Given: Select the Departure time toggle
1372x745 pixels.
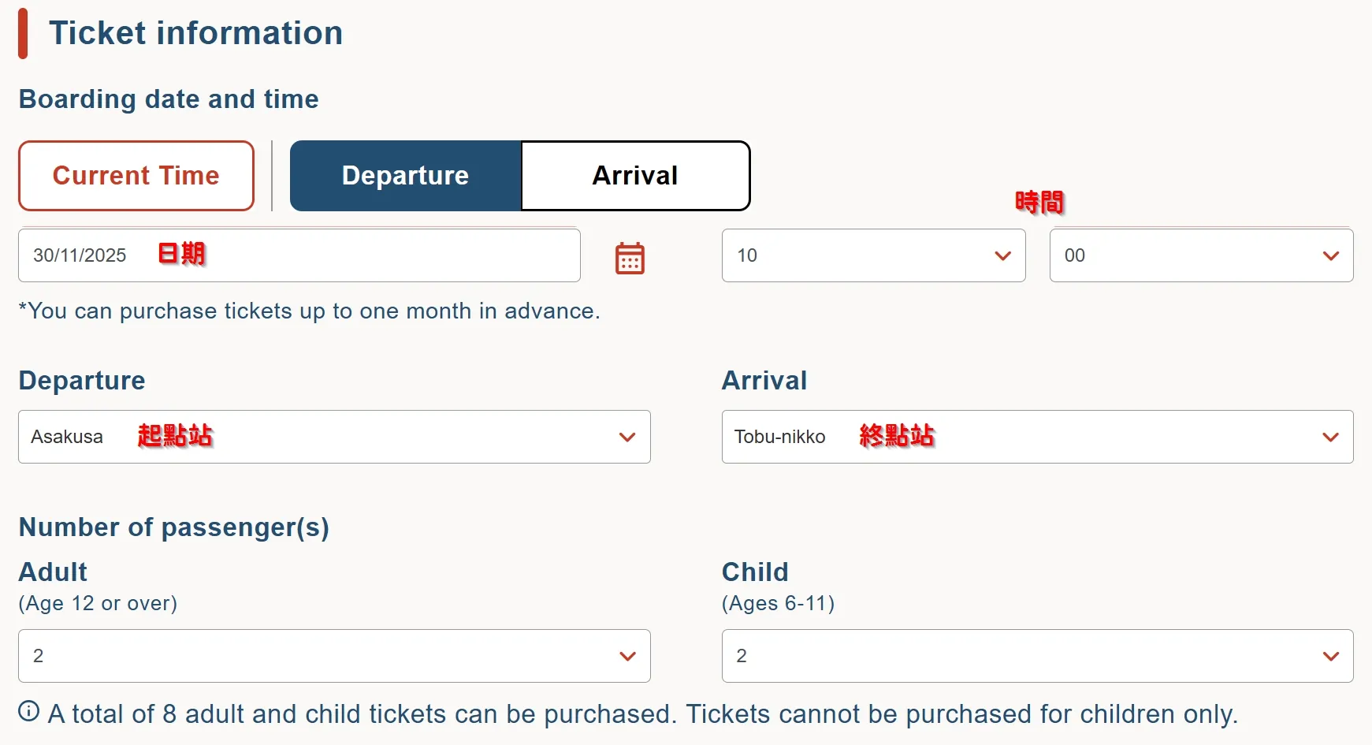Looking at the screenshot, I should 405,176.
